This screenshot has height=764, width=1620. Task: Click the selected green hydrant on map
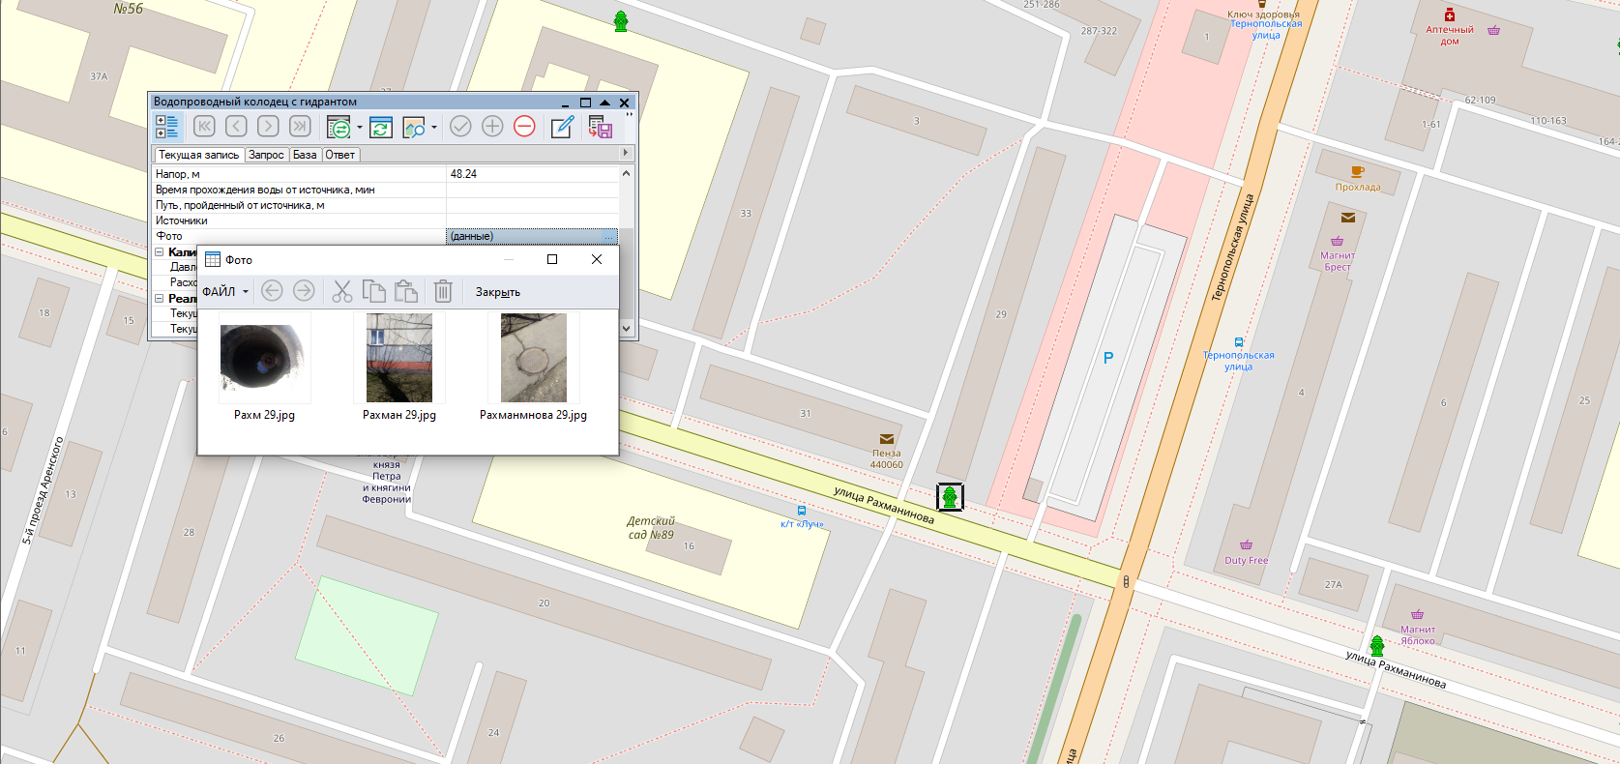950,497
